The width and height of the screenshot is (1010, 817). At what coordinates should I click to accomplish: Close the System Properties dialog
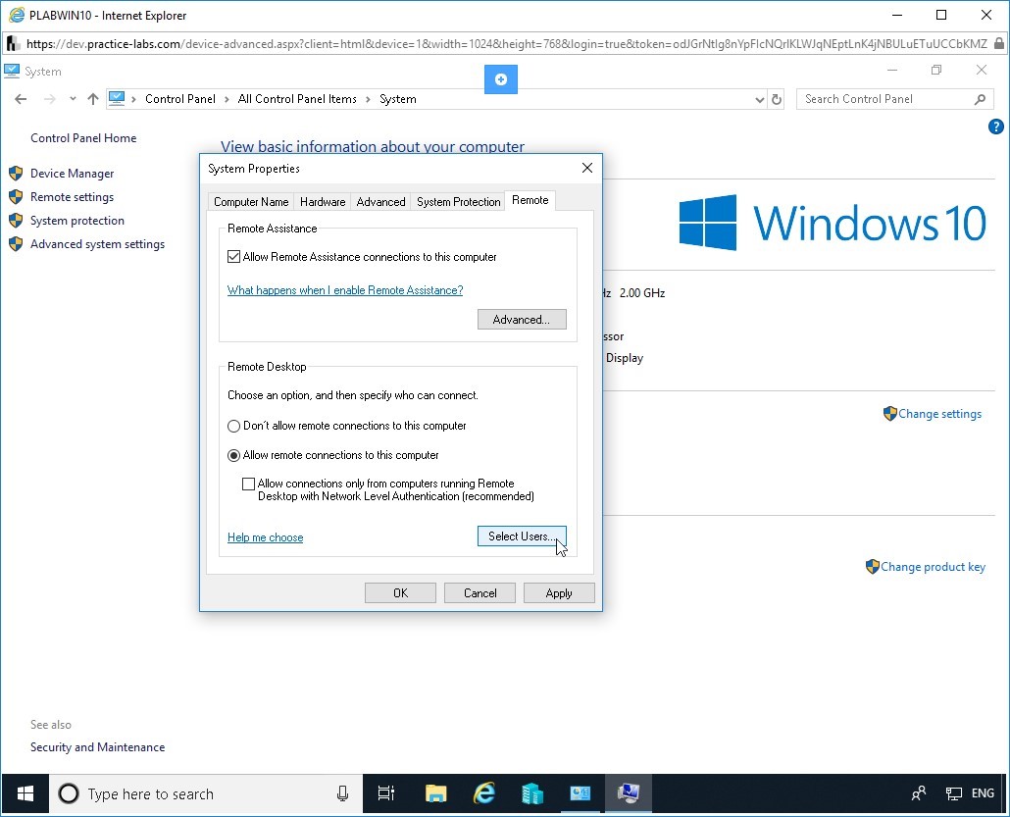586,168
